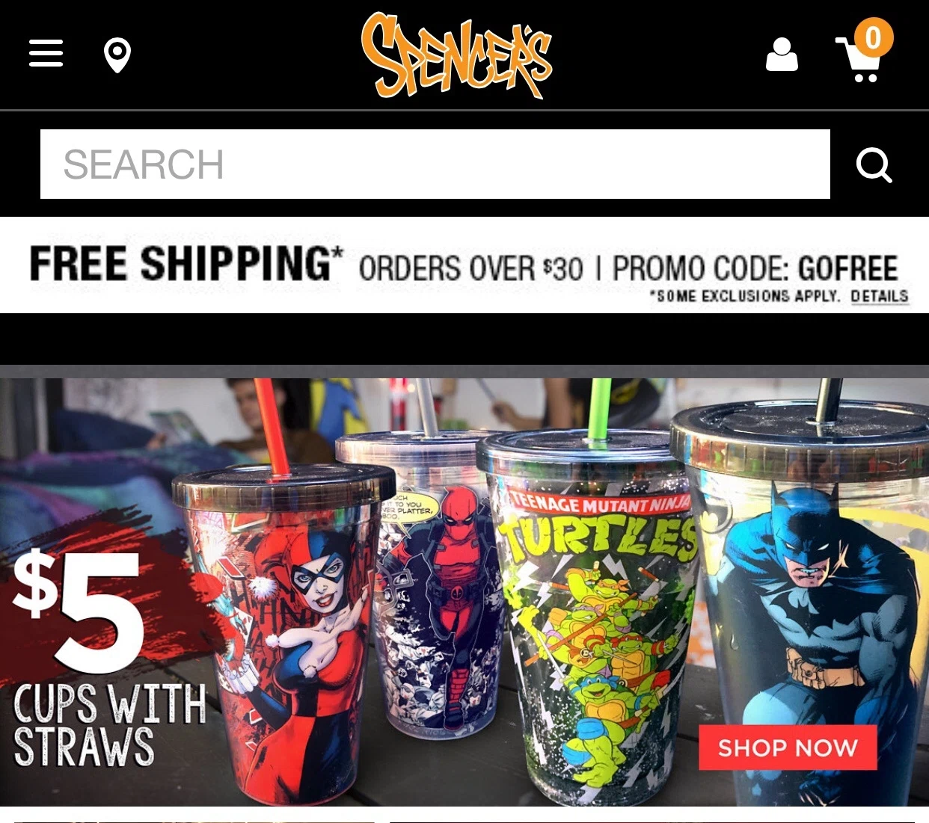Open the store locator pin icon
929x823 pixels.
pyautogui.click(x=117, y=55)
